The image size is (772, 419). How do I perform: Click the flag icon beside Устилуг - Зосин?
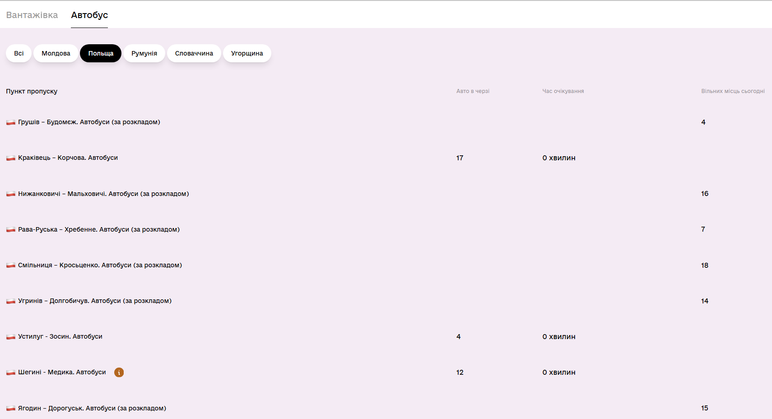11,337
